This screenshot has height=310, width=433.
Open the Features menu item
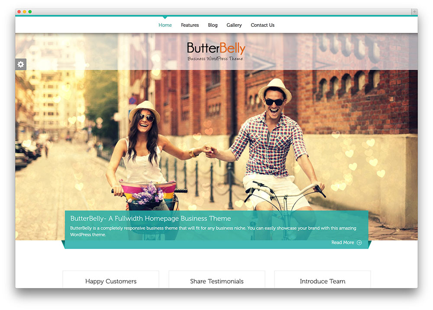point(190,25)
